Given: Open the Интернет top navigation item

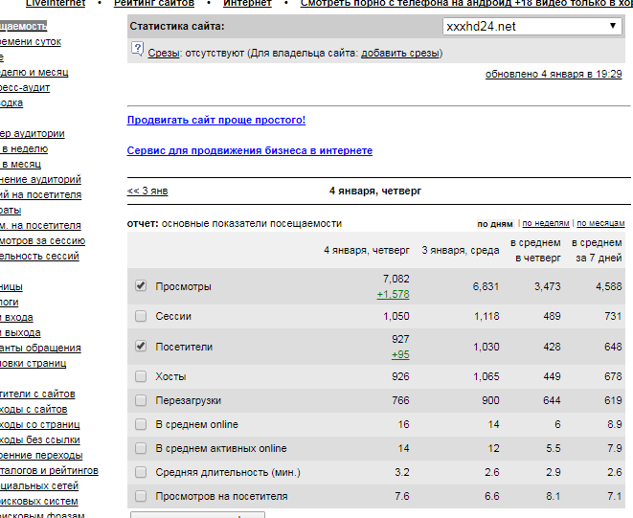Looking at the screenshot, I should point(247,4).
